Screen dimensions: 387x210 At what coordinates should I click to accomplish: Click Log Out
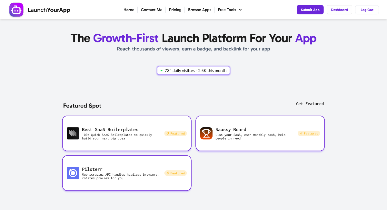tap(367, 10)
